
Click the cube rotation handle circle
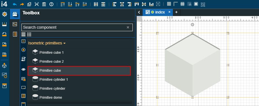[192, 25]
